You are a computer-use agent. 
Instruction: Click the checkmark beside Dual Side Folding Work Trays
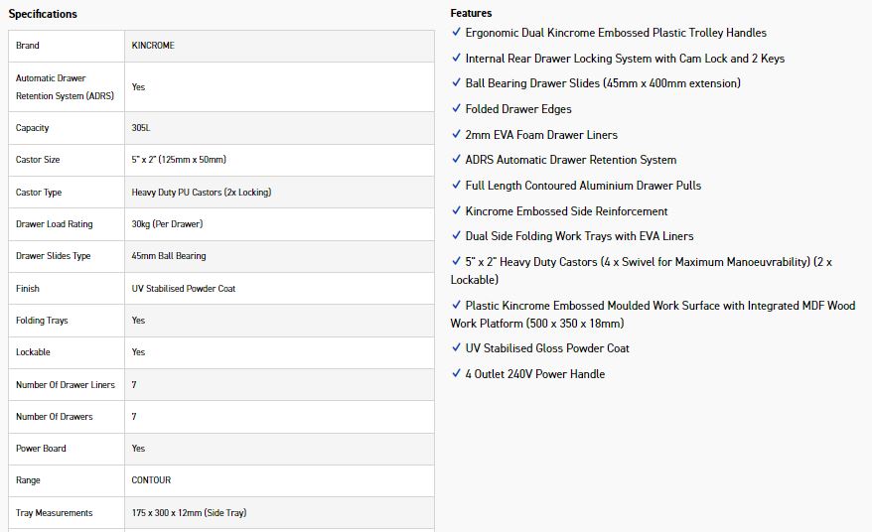456,235
